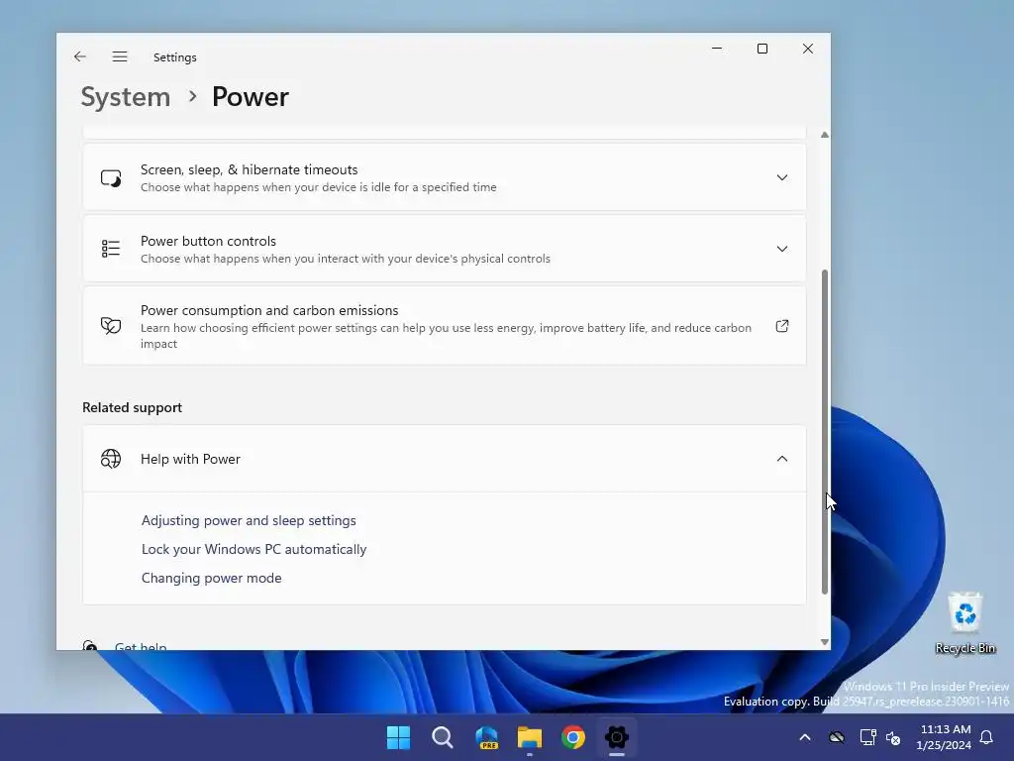Select the Recycle Bin desktop icon
1014x761 pixels.
pyautogui.click(x=964, y=622)
